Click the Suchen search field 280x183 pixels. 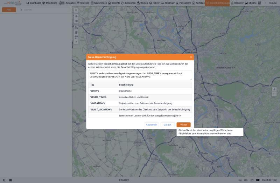[x=45, y=10]
